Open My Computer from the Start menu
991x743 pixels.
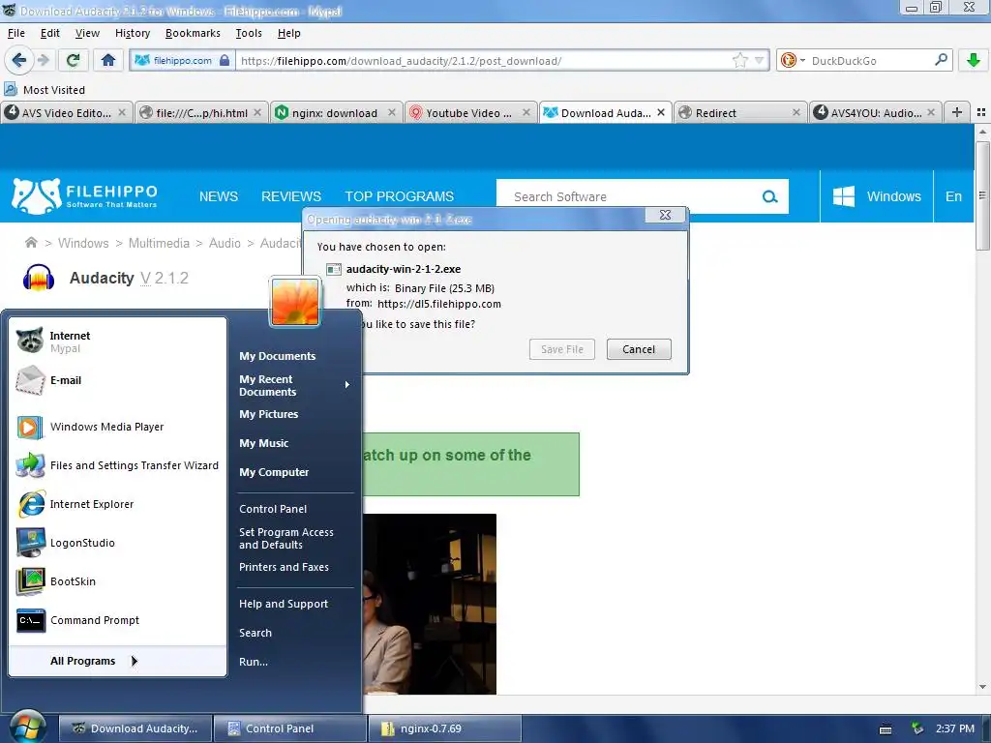pyautogui.click(x=274, y=472)
